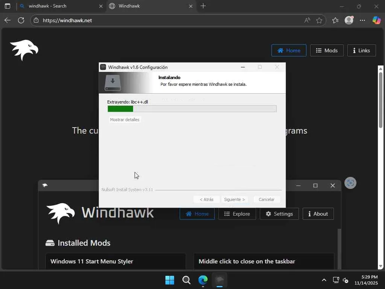Open Microsoft Edge from the taskbar
This screenshot has height=289, width=385.
coord(203,280)
